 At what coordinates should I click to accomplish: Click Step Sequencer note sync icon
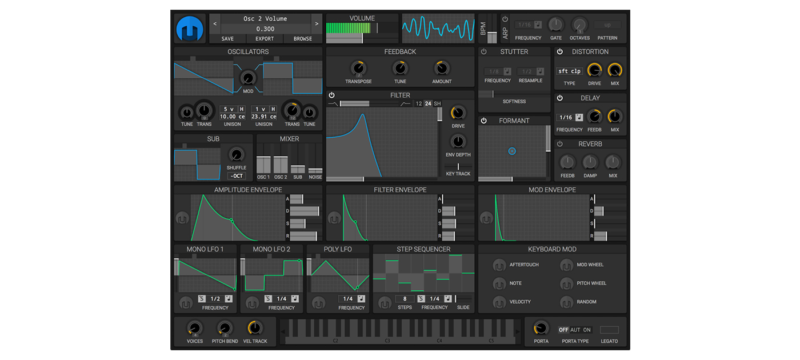click(448, 299)
